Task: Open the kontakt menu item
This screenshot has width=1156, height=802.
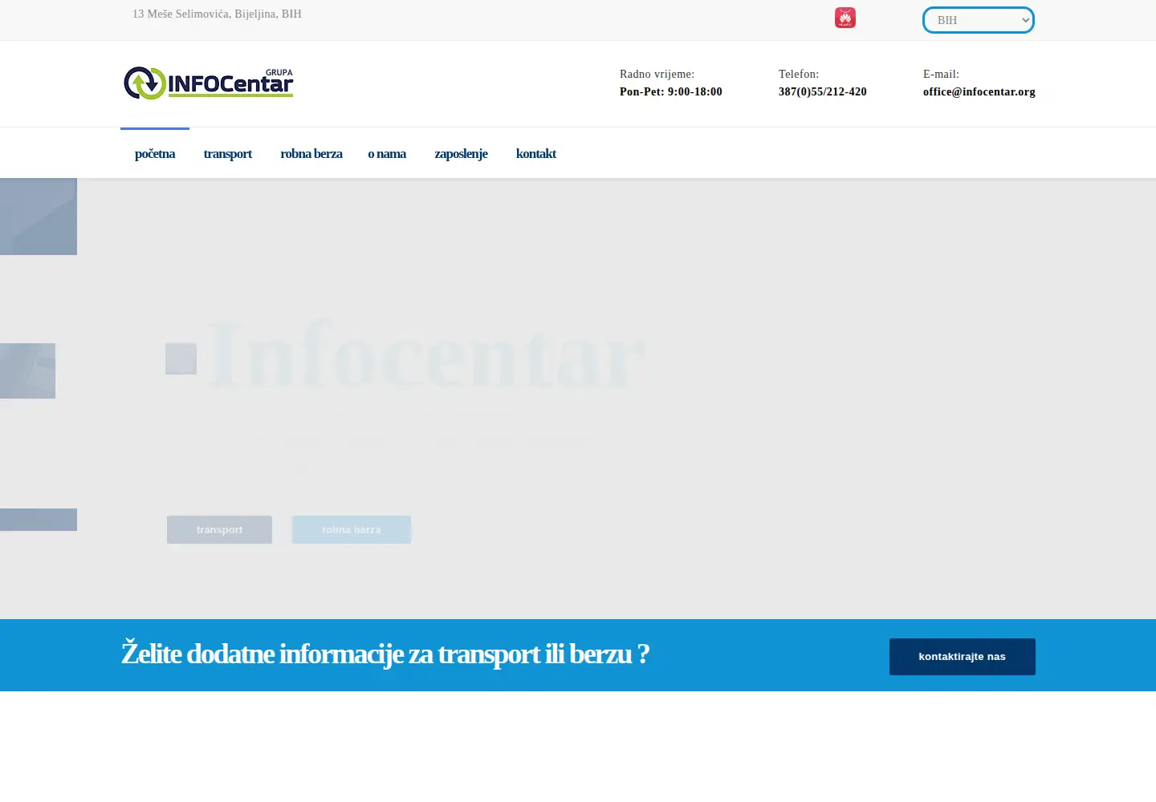Action: [536, 153]
